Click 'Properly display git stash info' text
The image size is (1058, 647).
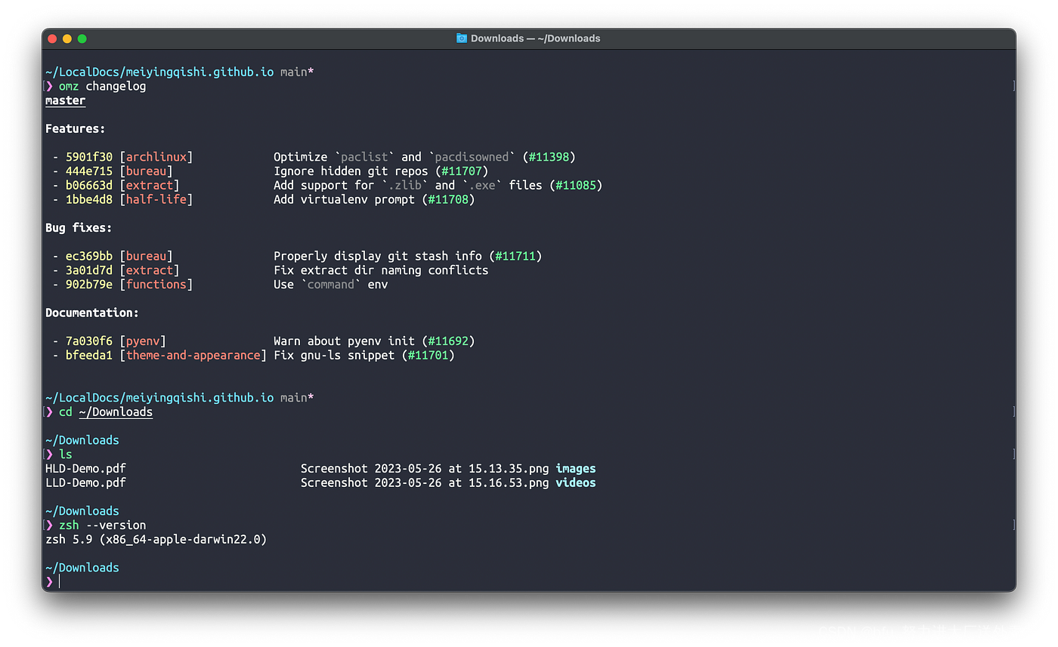tap(378, 257)
